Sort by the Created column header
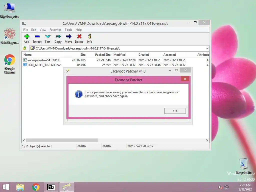256x192 pixels. point(149,55)
